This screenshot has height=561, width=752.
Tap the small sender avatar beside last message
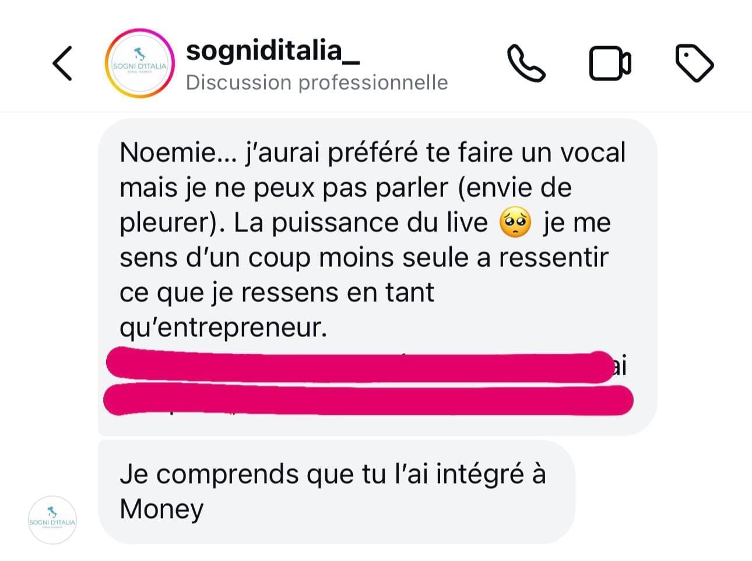pyautogui.click(x=52, y=520)
